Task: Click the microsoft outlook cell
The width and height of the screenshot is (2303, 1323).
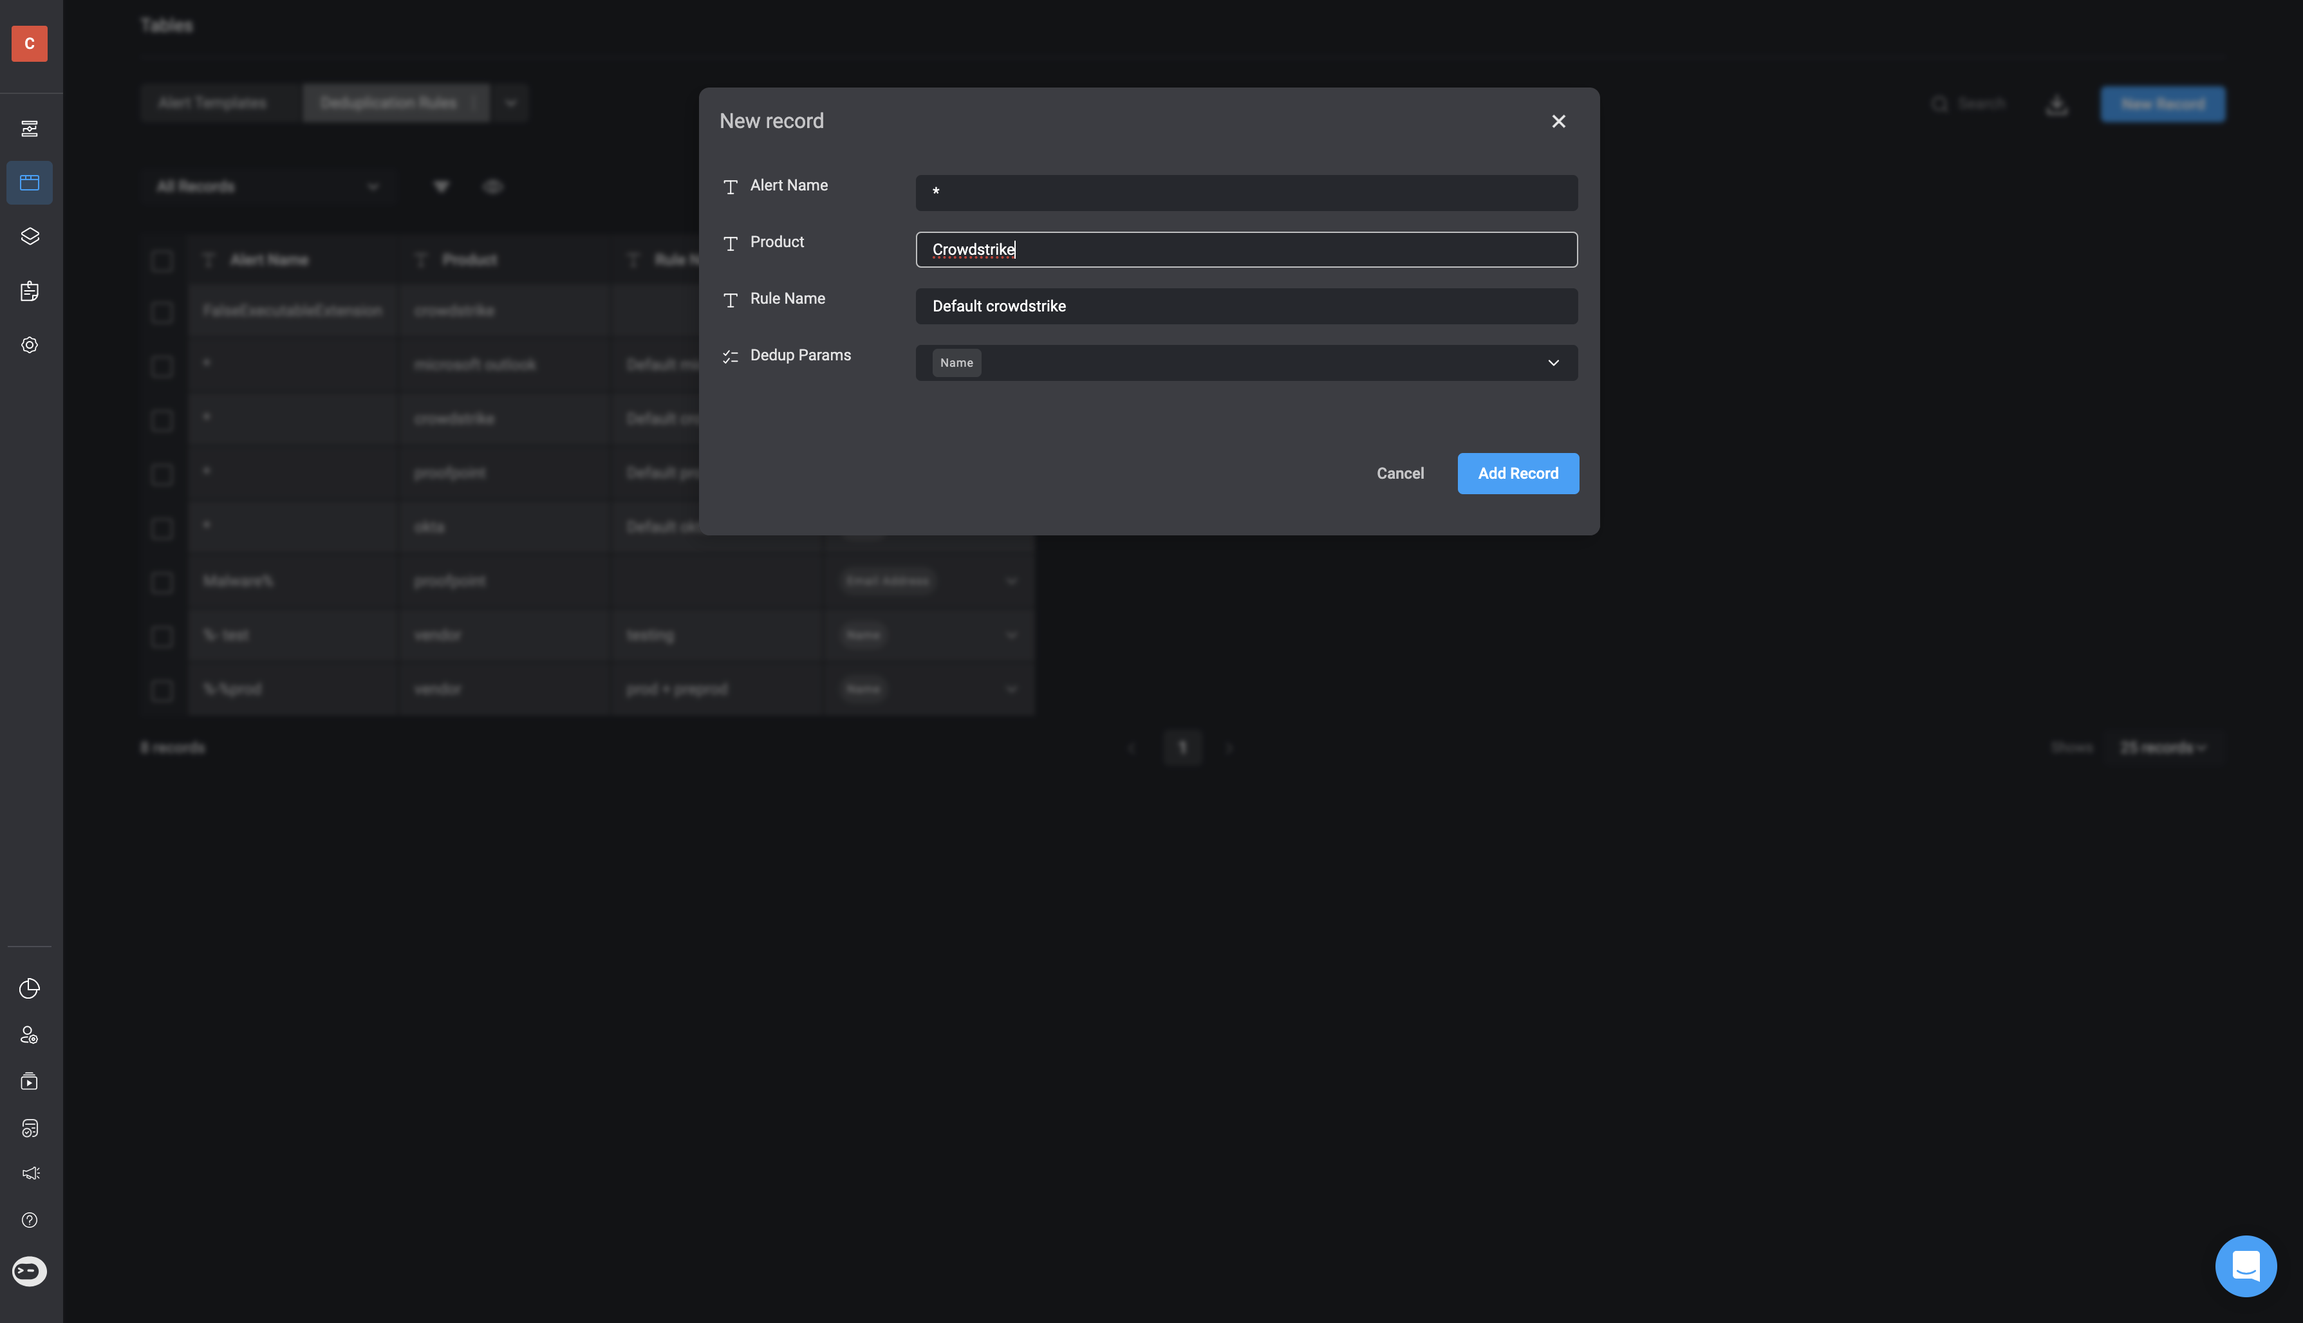Action: (x=505, y=364)
